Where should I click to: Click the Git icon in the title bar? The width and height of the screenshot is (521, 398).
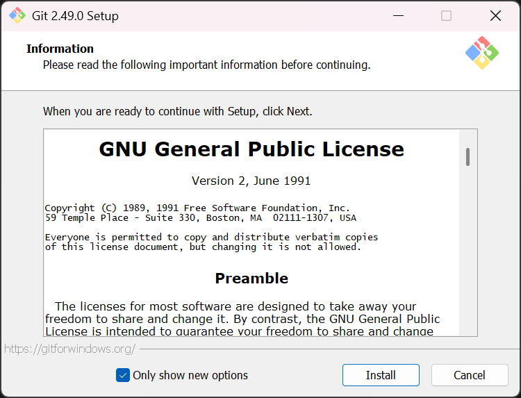pyautogui.click(x=17, y=15)
